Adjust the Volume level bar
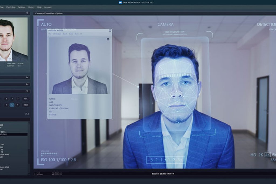This screenshot has width=276, height=184. tap(49, 154)
